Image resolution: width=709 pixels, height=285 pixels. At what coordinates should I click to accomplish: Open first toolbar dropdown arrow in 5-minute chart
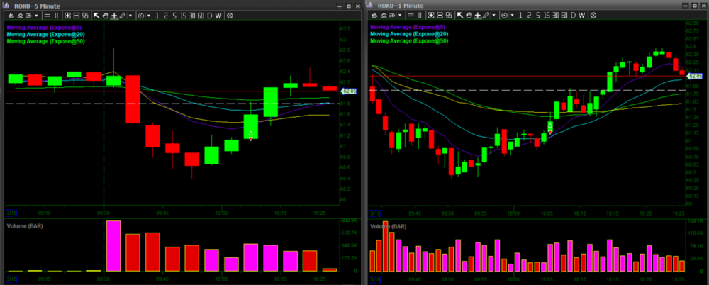click(36, 15)
